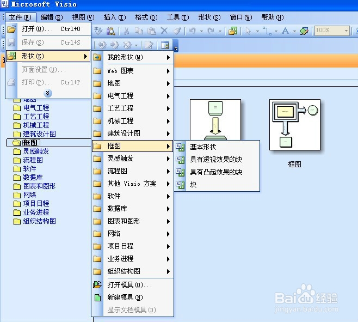This screenshot has width=358, height=322.
Task: Click the Cut scissors icon
Action: (126, 31)
